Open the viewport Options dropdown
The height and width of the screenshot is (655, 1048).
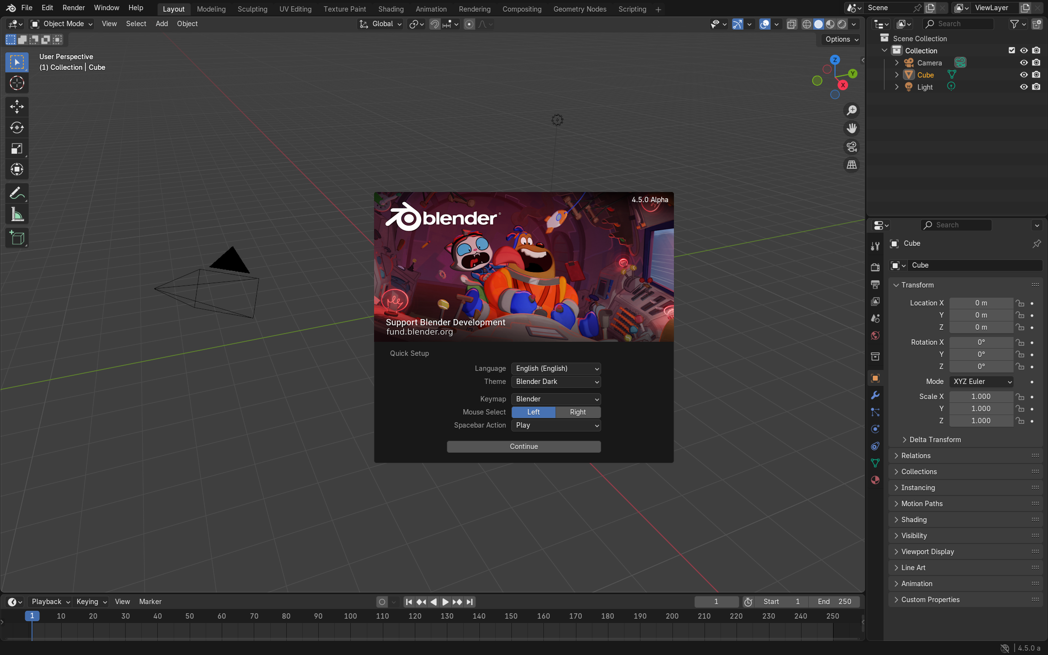(842, 39)
